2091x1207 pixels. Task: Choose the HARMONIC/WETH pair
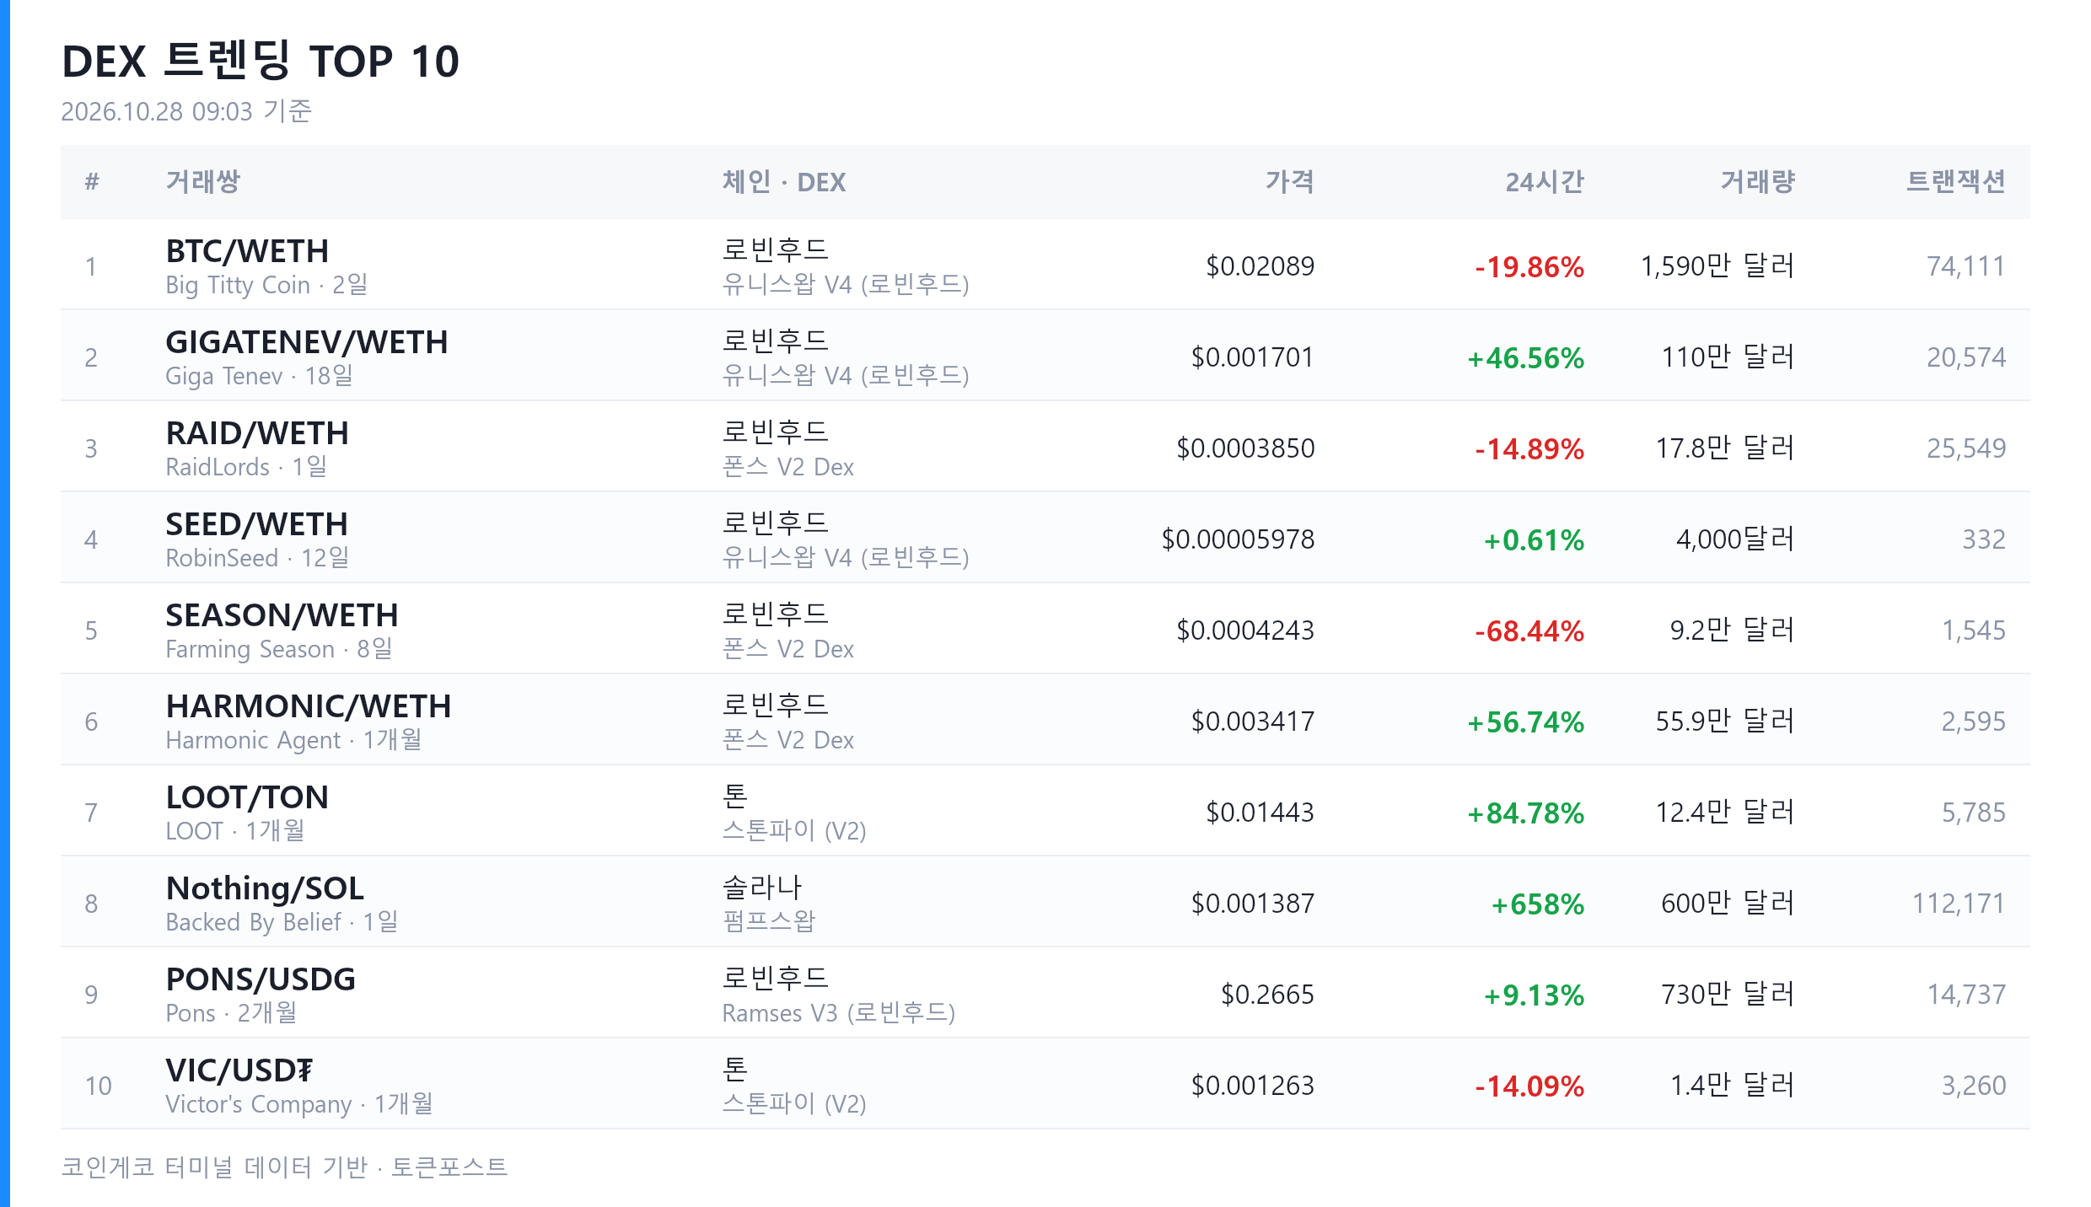coord(309,706)
